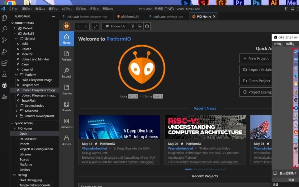Screen dimensions: 299x187
Task: Open Platforms in PIO Home sidebar
Action: [67, 123]
